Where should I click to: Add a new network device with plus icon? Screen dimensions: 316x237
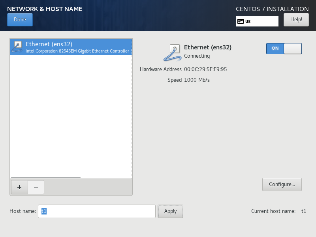click(x=19, y=187)
